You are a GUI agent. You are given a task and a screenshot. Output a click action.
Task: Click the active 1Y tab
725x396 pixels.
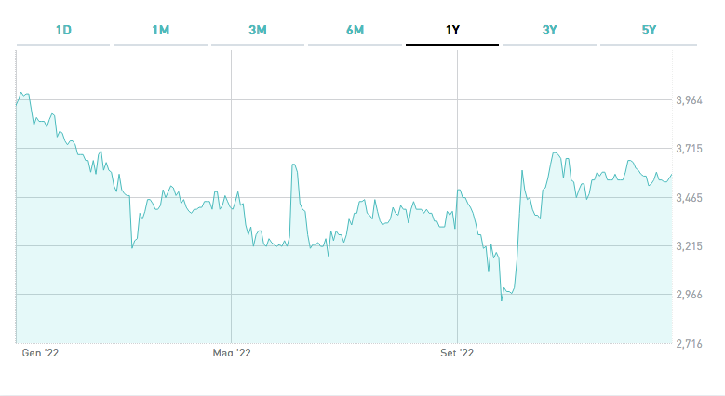[x=452, y=31]
